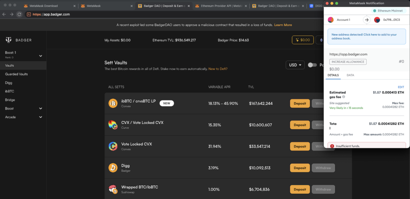The width and height of the screenshot is (410, 199).
Task: Click the 31.94% APR value
Action: (x=215, y=147)
